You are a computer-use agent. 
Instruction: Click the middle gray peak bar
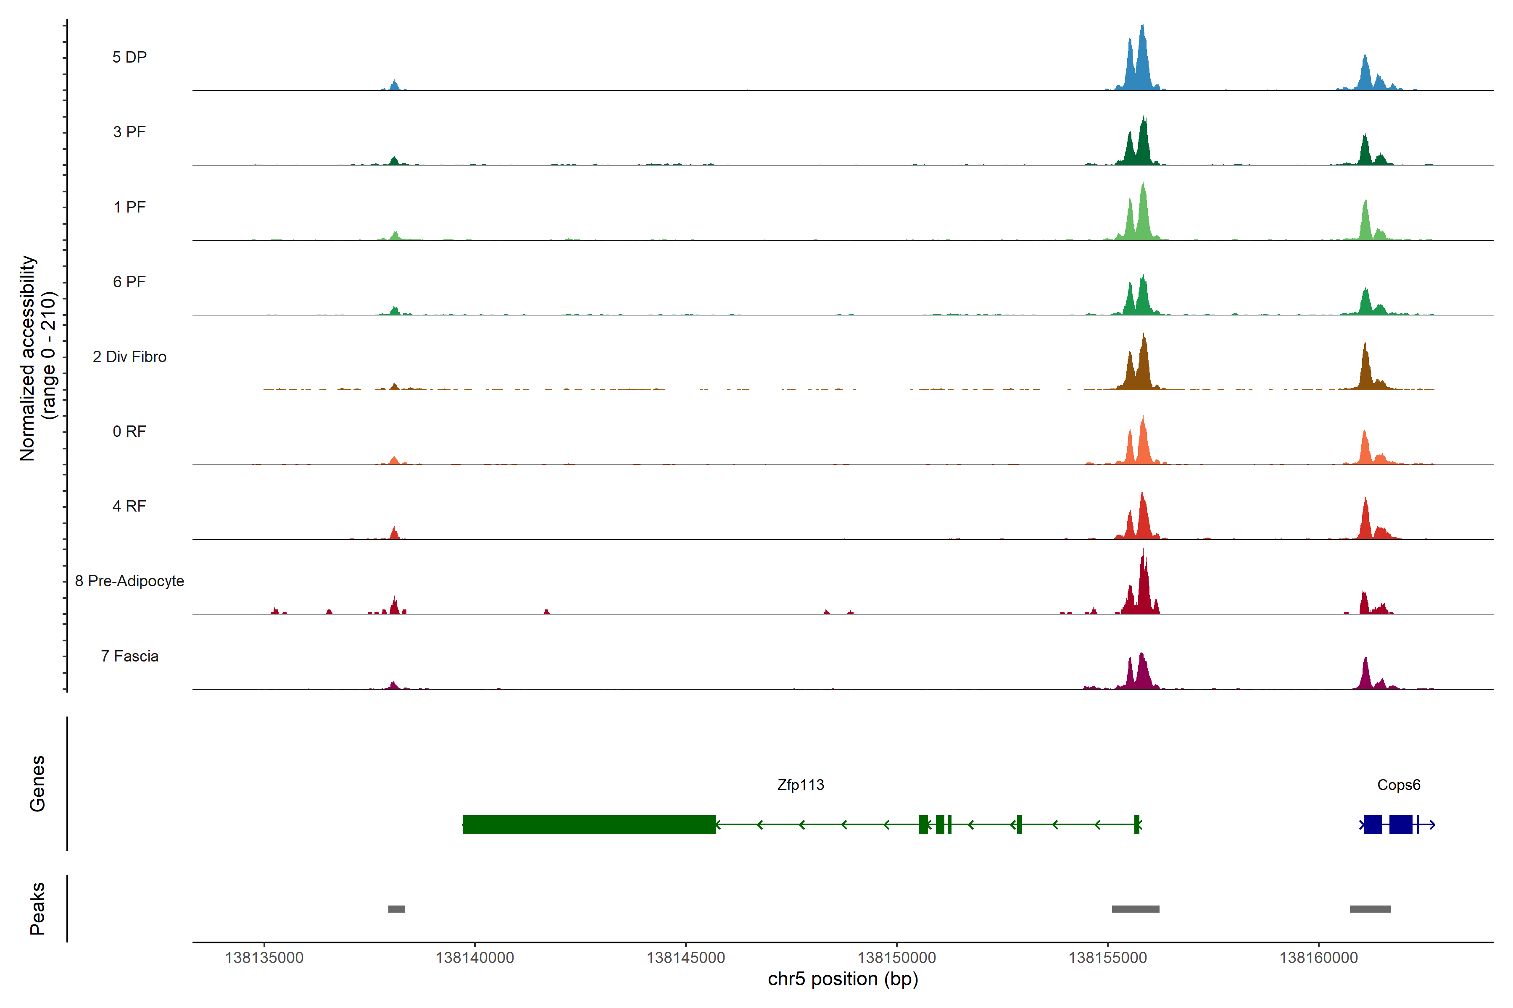pyautogui.click(x=1136, y=909)
